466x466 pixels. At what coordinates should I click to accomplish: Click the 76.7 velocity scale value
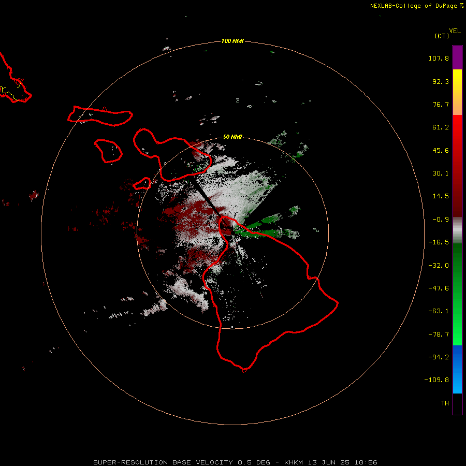441,104
